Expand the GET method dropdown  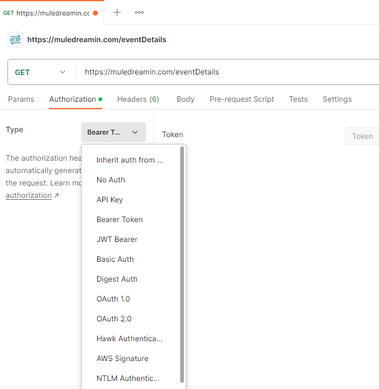41,72
